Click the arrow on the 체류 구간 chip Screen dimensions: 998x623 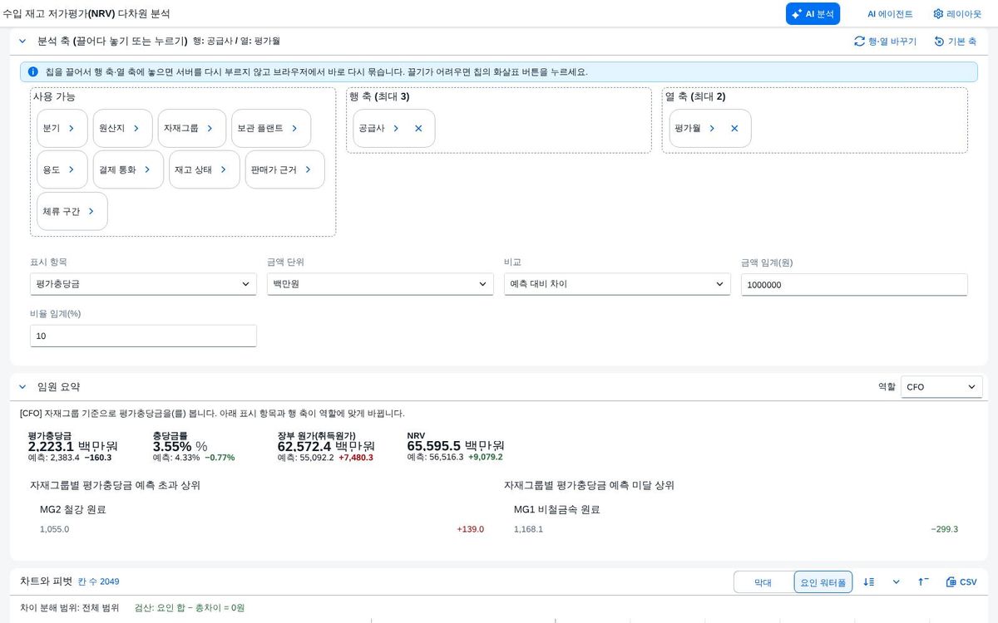pyautogui.click(x=91, y=211)
